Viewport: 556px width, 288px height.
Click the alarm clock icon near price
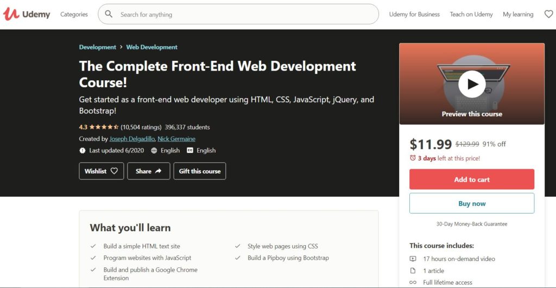(413, 158)
